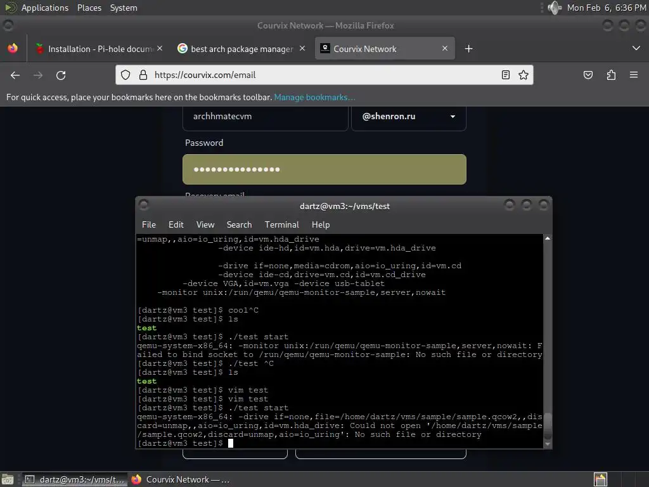Click the terminal title dartz@vm3:~/vms/test
This screenshot has width=649, height=487.
(x=345, y=206)
